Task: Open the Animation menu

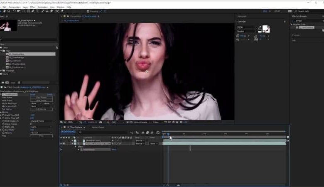Action: click(x=43, y=7)
